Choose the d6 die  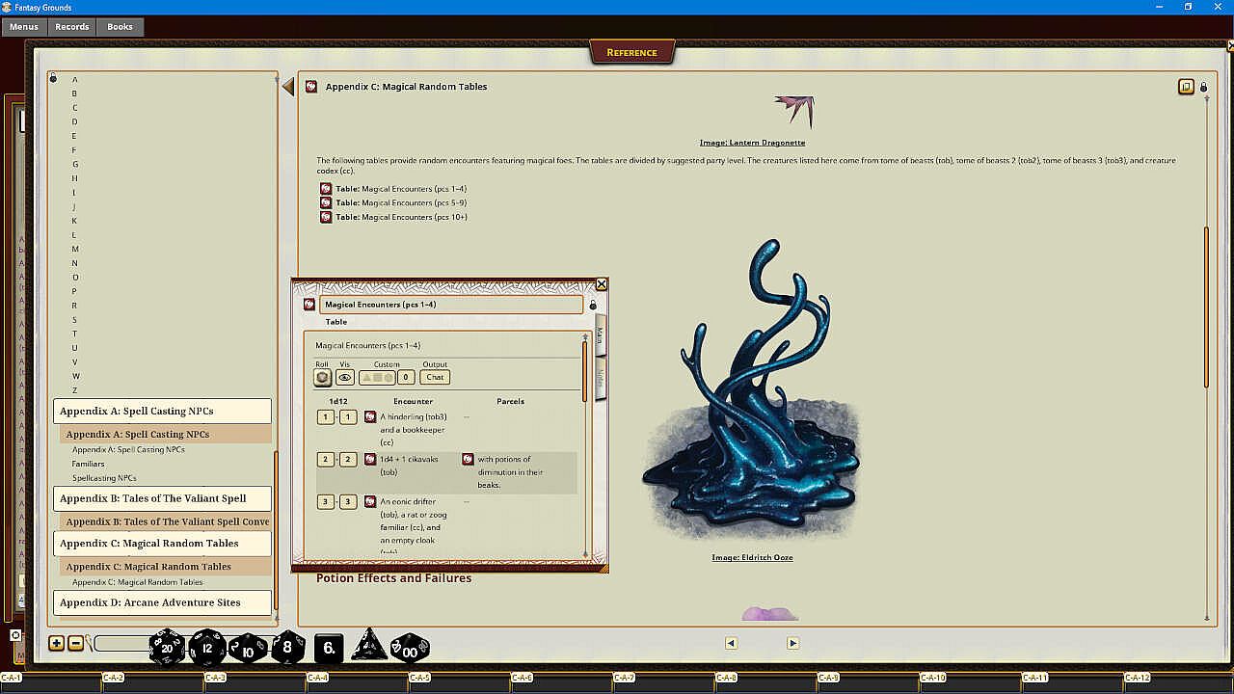pyautogui.click(x=329, y=648)
